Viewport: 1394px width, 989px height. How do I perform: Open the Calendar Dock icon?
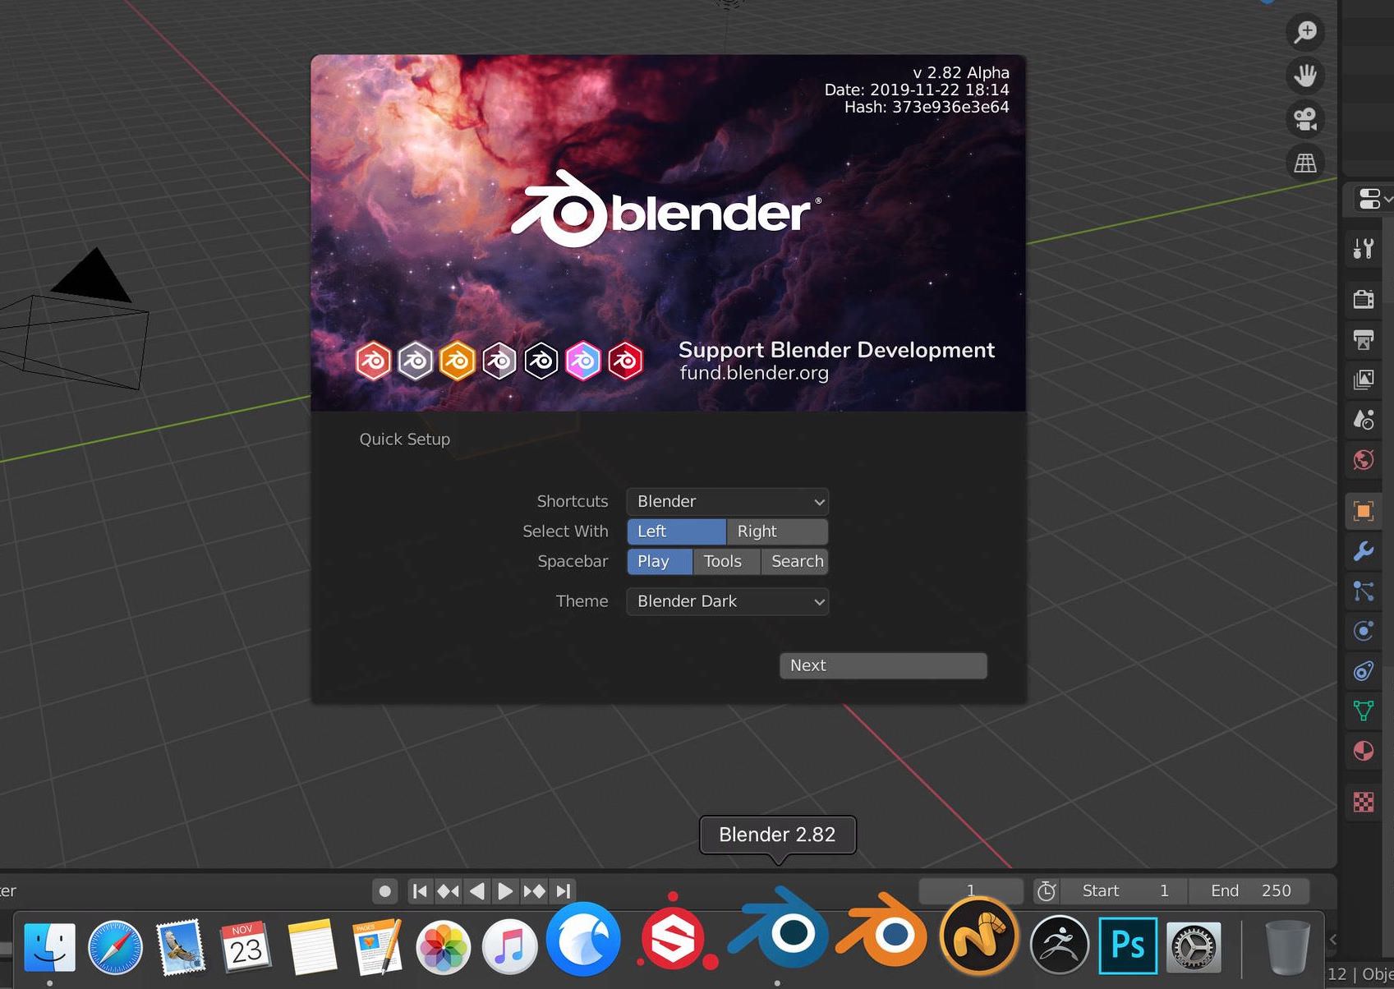pyautogui.click(x=246, y=947)
